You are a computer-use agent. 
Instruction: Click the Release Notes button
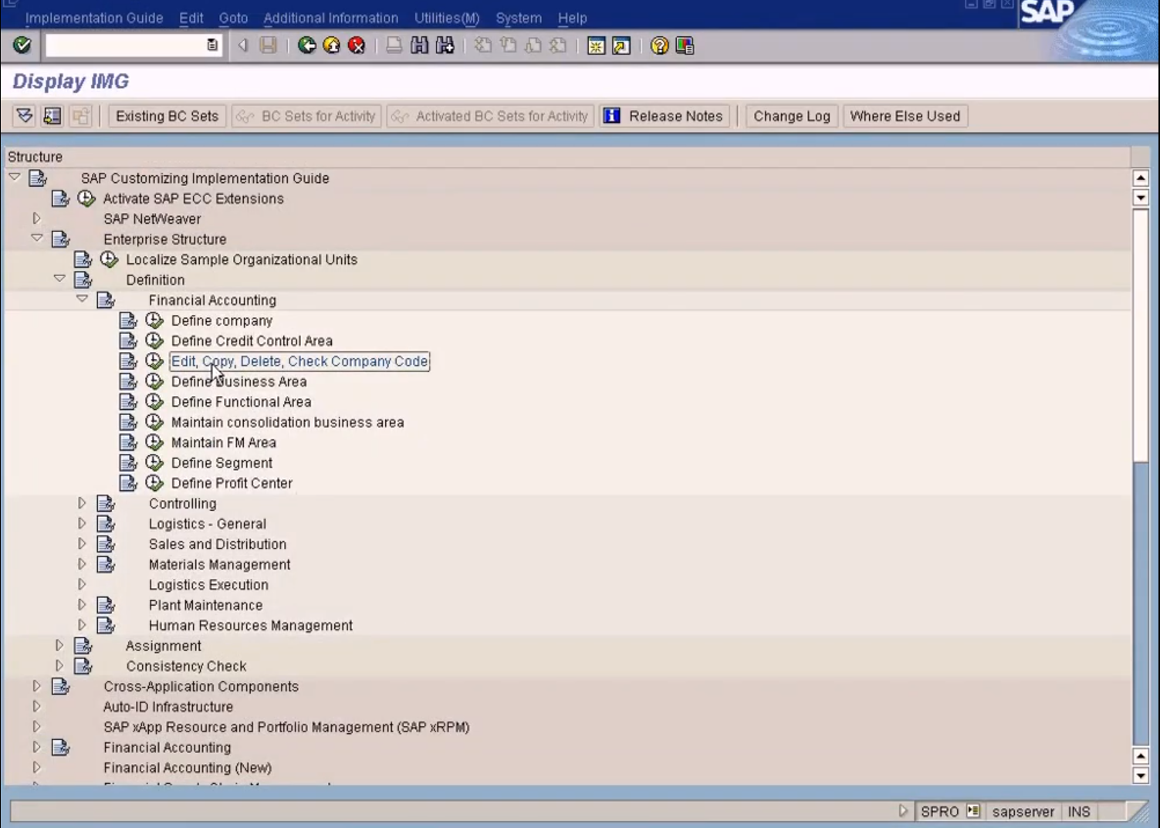[665, 116]
